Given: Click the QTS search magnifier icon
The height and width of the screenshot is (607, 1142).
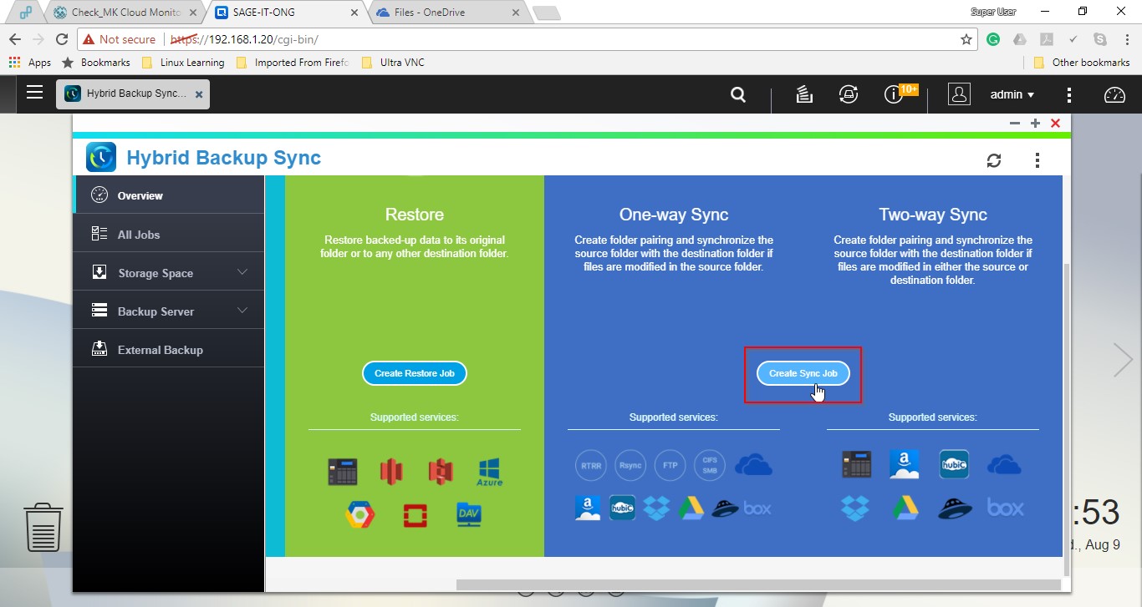Looking at the screenshot, I should (738, 94).
